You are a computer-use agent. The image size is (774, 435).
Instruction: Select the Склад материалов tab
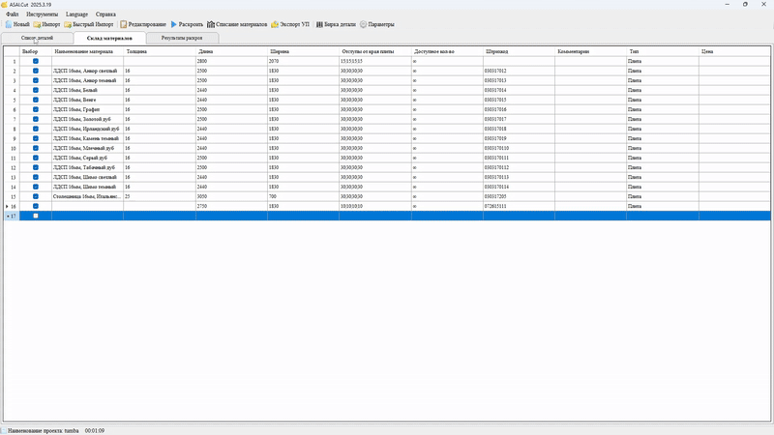(109, 38)
